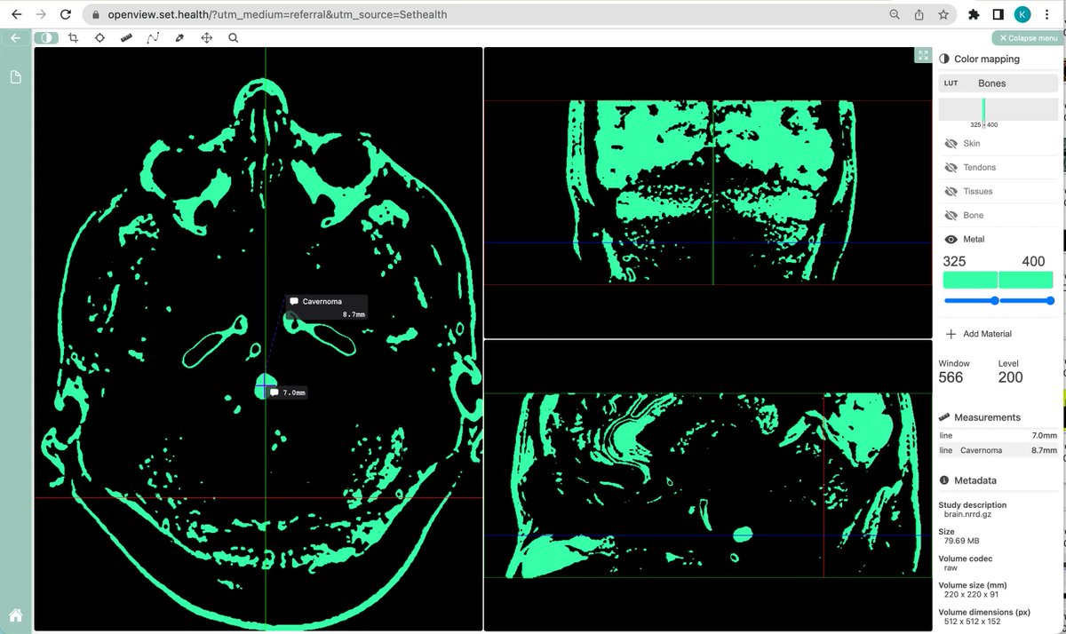
Task: Expand the coronal view to fullscreen
Action: (x=923, y=54)
